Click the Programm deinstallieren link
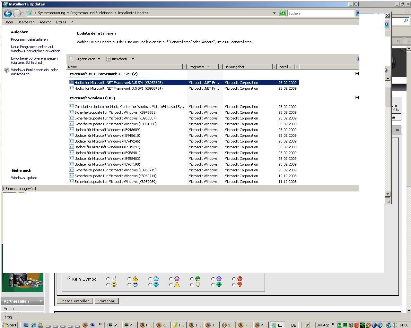The height and width of the screenshot is (328, 411). (x=29, y=39)
